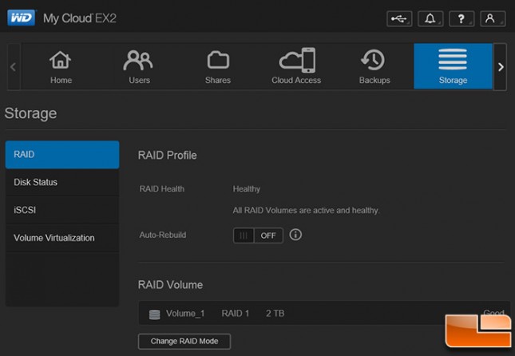Select the Storage tab

pos(453,66)
